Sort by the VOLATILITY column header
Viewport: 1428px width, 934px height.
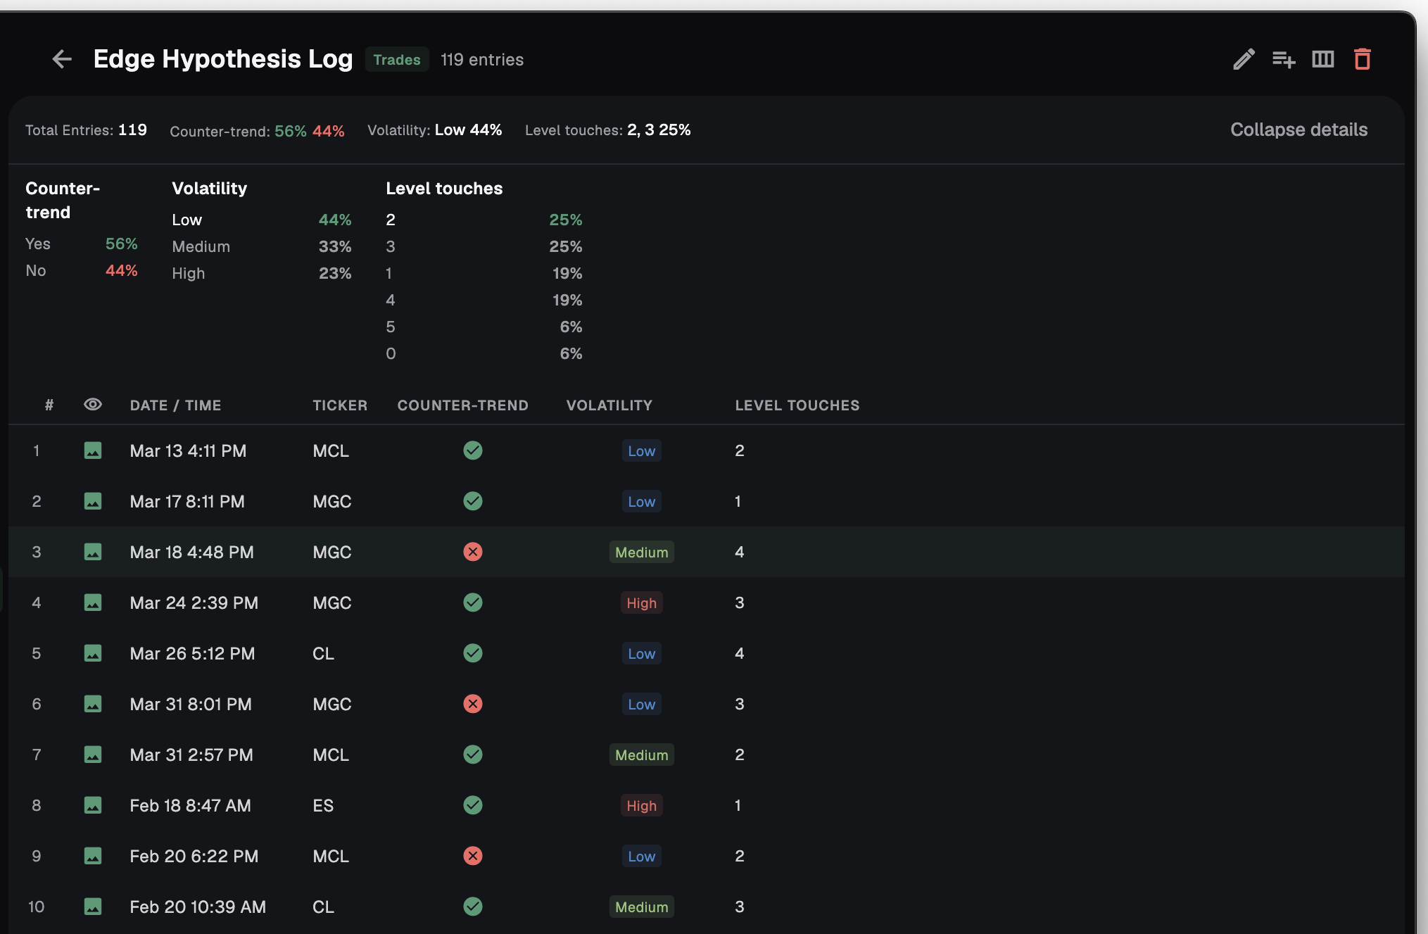(x=609, y=405)
